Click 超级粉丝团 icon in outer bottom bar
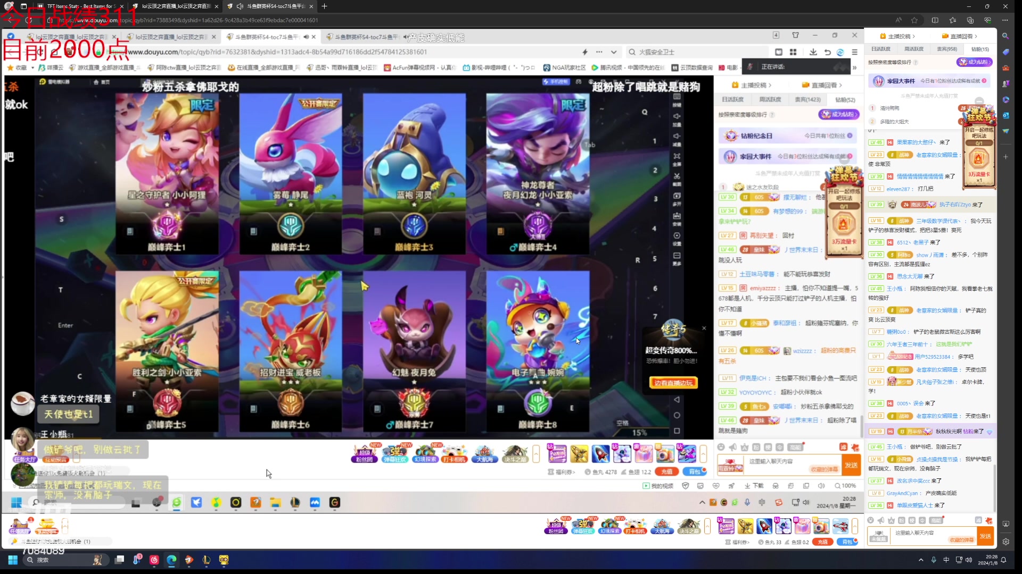Screen dimensions: 1022x574 pos(555,526)
